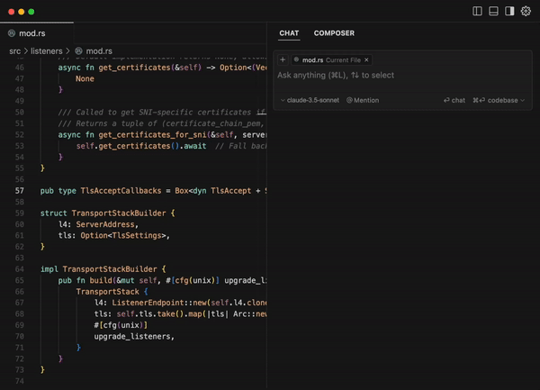Click on 'get_certificates_for_sni' function name
The height and width of the screenshot is (390, 540).
click(153, 135)
